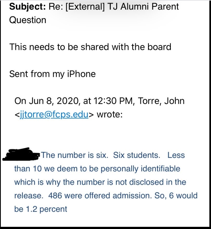Click the "On Jun 8, 2020" date text
This screenshot has height=229, width=211.
point(46,101)
